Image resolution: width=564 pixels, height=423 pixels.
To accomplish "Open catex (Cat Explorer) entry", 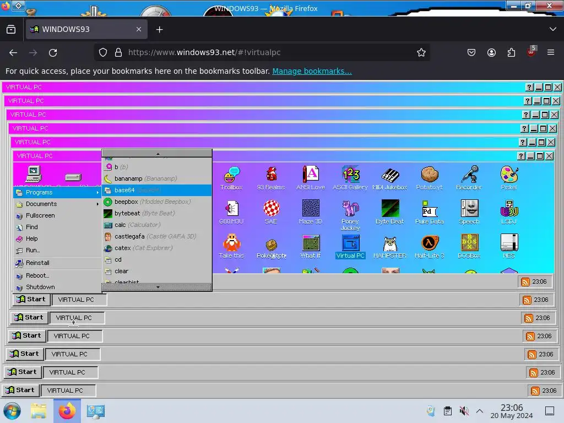I will (x=157, y=248).
